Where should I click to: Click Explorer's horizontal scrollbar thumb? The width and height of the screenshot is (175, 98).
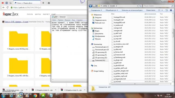pos(135,84)
